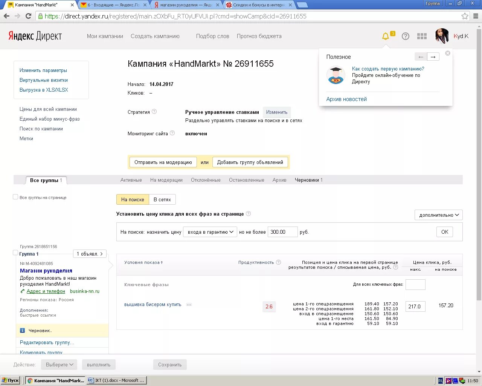Click выполнить button

(99, 365)
